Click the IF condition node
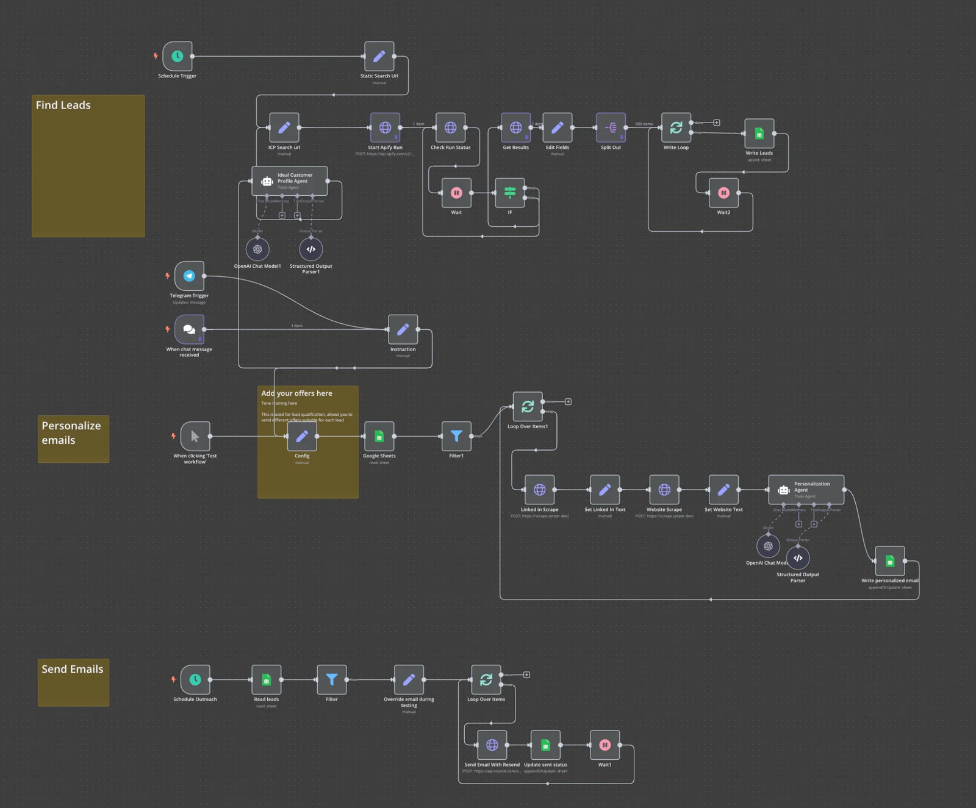The image size is (976, 808). click(x=510, y=193)
